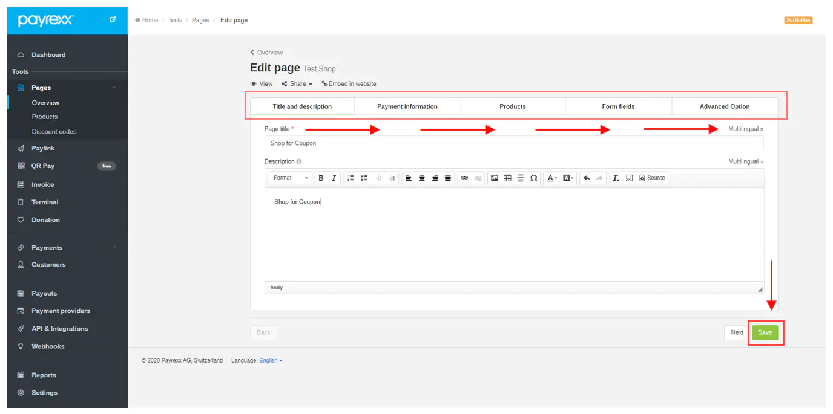Open Embed in website link
This screenshot has width=833, height=414.
point(349,83)
